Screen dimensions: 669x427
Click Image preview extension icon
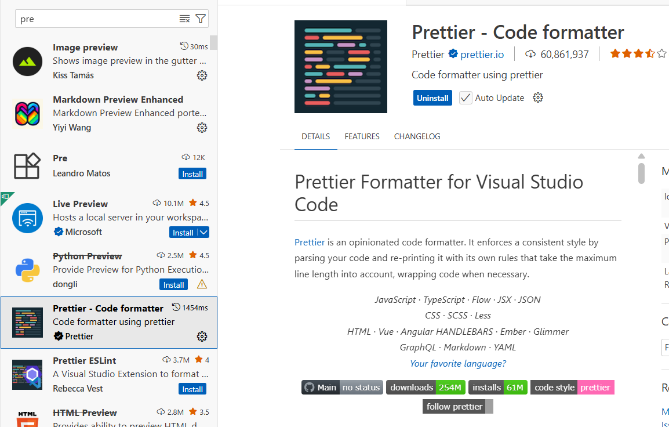pyautogui.click(x=27, y=61)
